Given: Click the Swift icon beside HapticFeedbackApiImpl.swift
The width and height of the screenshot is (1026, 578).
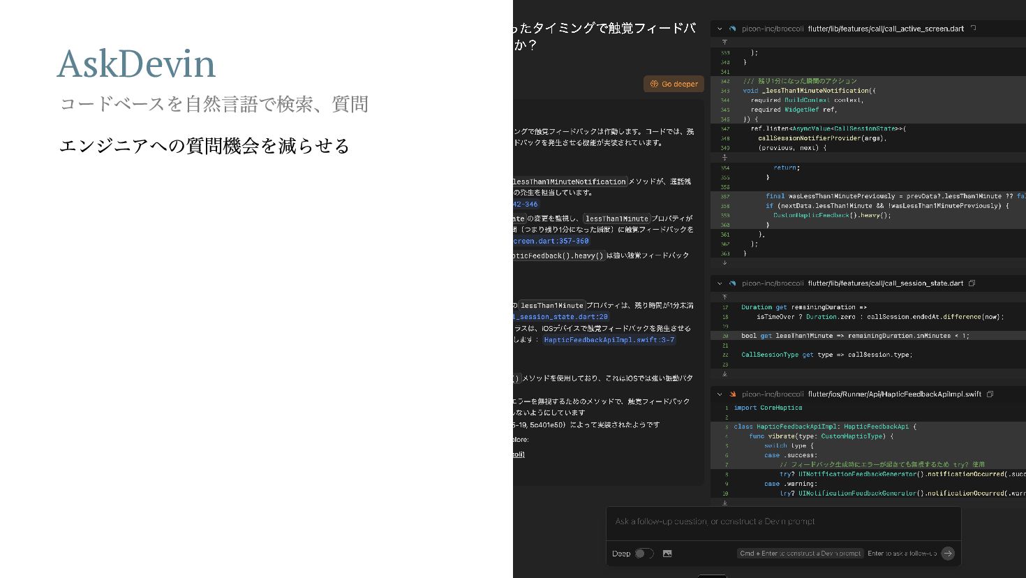Looking at the screenshot, I should point(732,394).
